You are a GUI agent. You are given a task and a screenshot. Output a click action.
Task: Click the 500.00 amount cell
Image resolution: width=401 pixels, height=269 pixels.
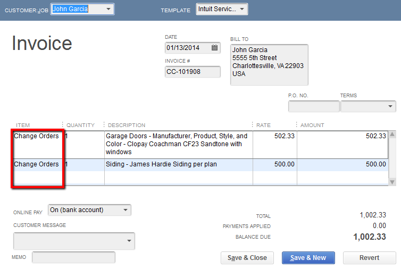[342, 164]
